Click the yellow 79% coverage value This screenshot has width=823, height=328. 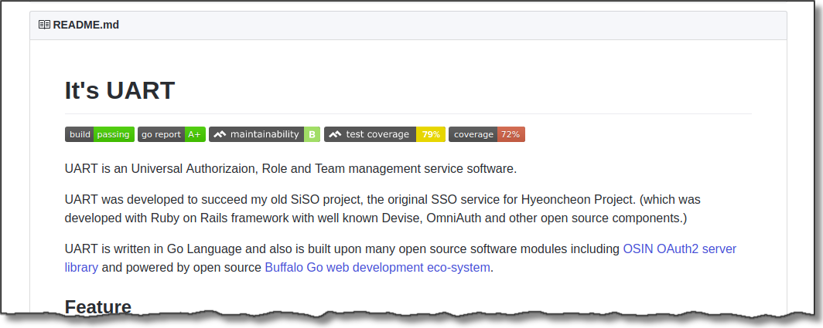(x=431, y=134)
